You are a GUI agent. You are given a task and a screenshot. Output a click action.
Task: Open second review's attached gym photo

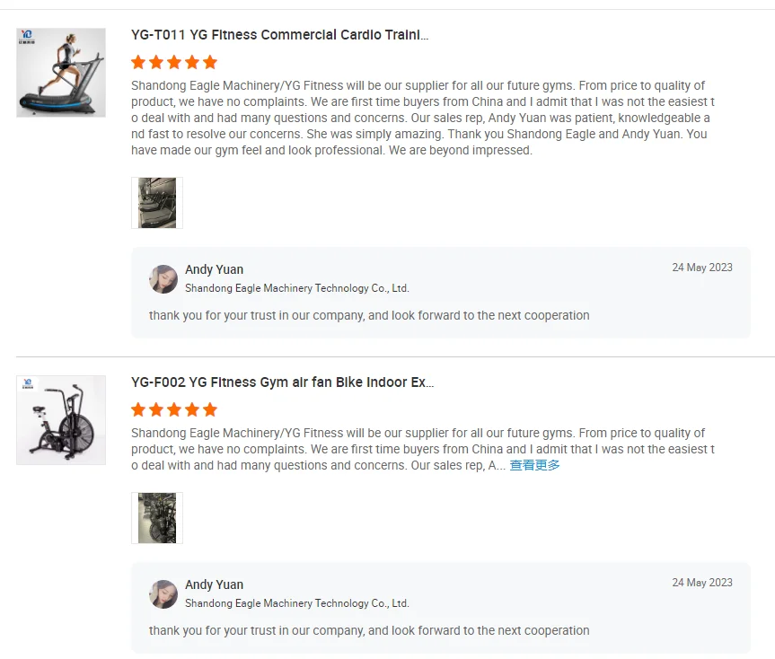[157, 518]
